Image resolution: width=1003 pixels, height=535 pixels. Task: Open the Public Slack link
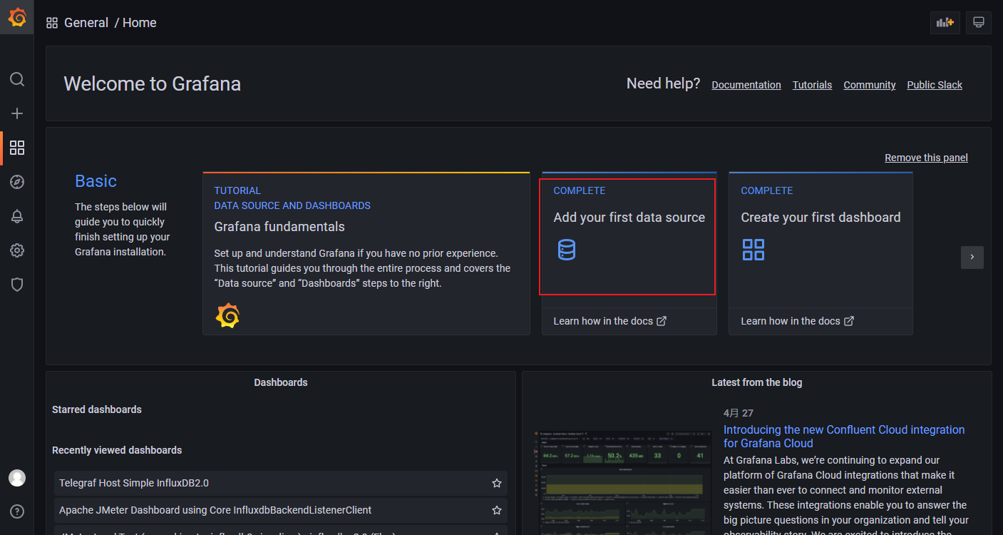click(935, 85)
